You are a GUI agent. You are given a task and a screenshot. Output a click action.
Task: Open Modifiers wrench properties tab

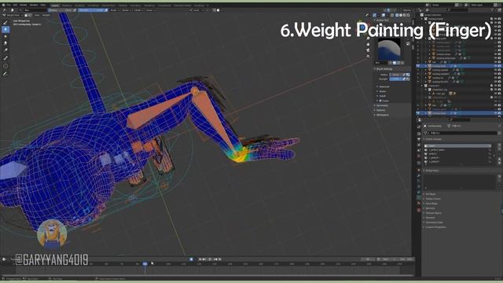(x=419, y=175)
